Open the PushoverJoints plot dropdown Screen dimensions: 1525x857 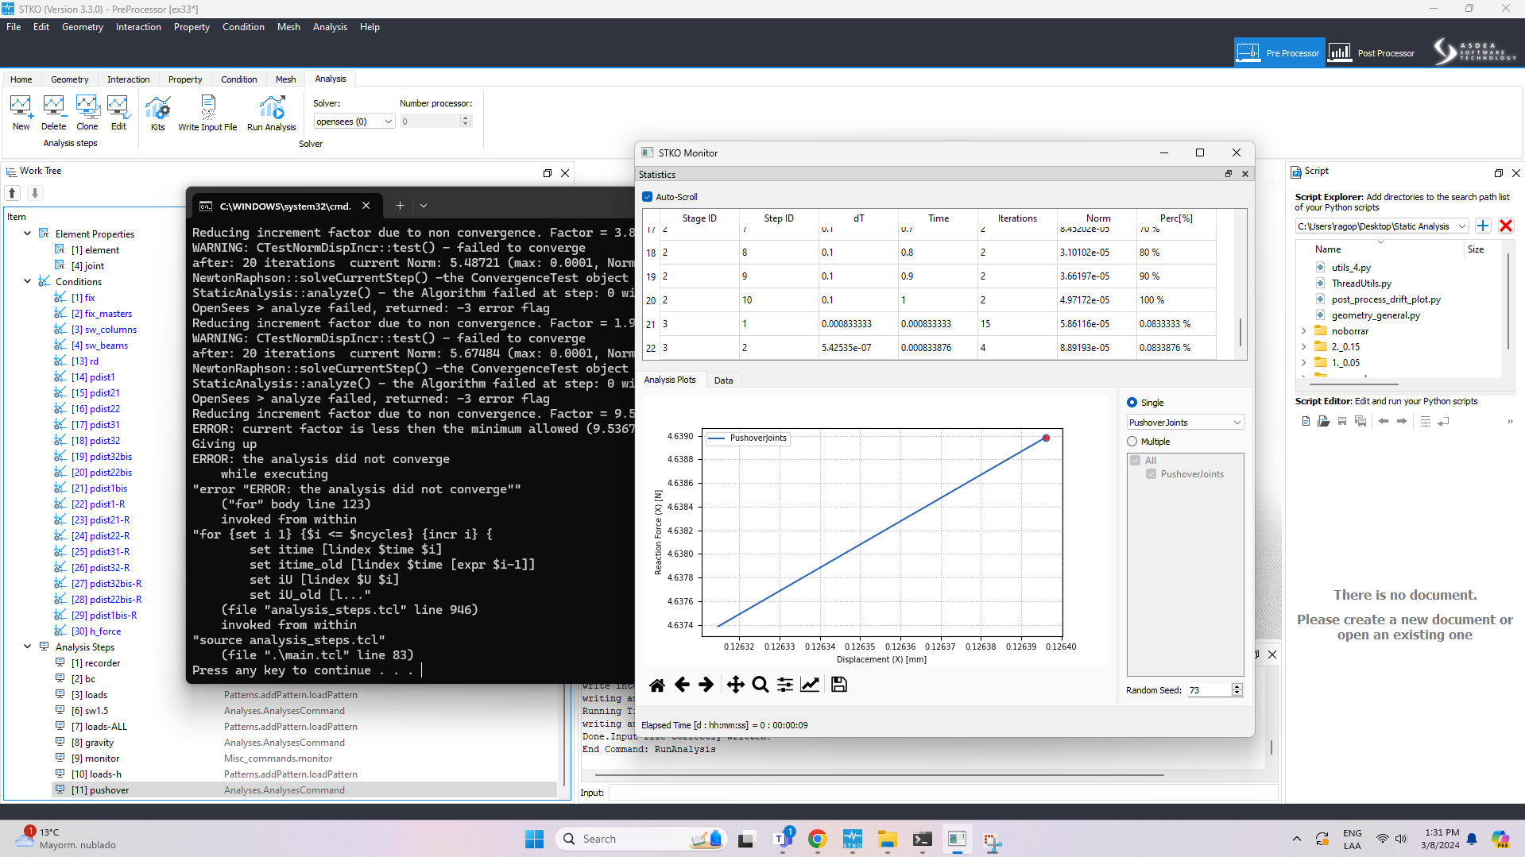pyautogui.click(x=1185, y=423)
